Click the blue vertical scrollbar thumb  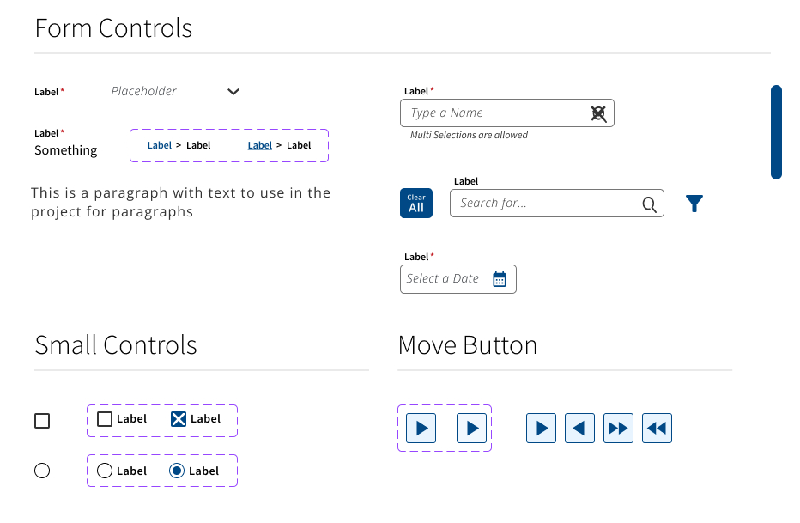point(776,131)
